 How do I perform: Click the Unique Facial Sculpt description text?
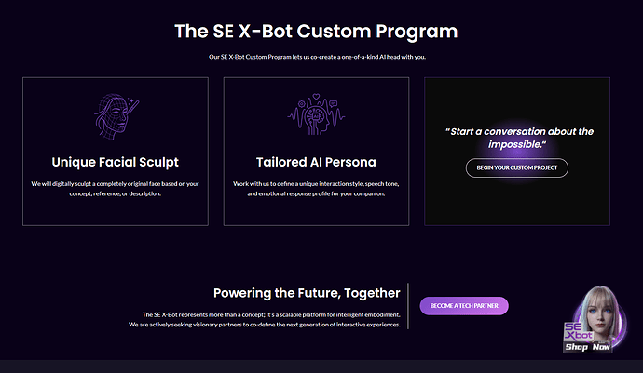tap(116, 189)
